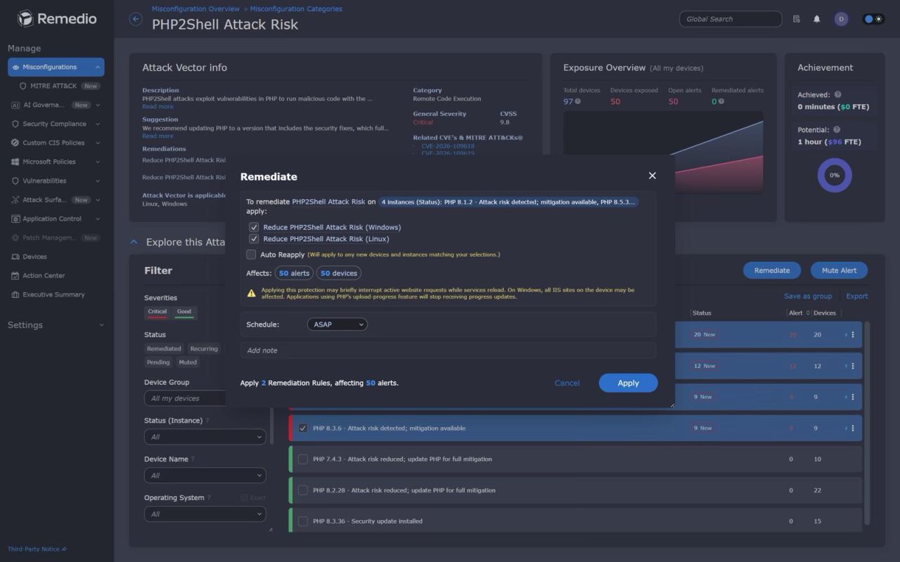The image size is (900, 562).
Task: Open the kebab menu for PHP 8.3.6 row
Action: coord(853,428)
